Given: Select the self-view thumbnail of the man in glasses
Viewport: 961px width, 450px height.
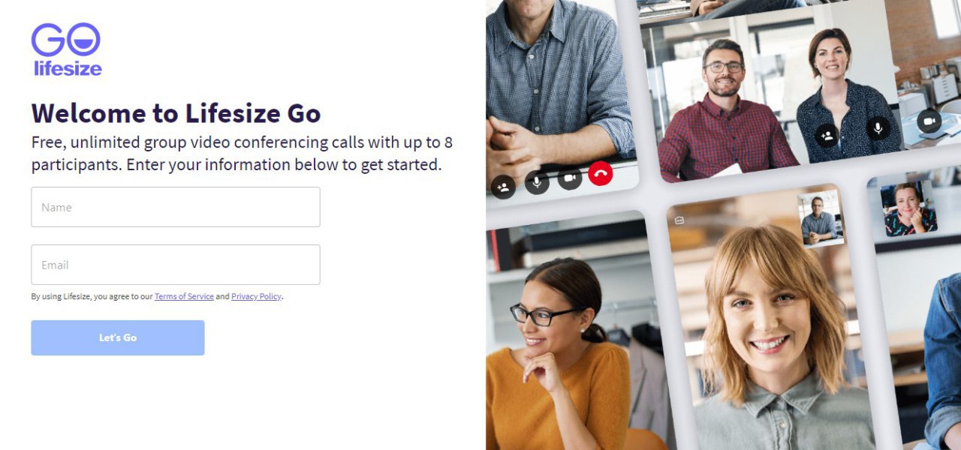Looking at the screenshot, I should coord(820,218).
